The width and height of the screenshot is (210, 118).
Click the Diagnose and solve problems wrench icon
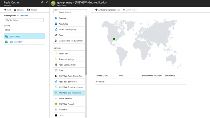point(56,41)
